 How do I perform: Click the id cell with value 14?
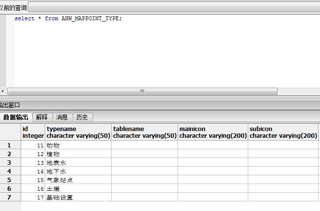(33, 171)
